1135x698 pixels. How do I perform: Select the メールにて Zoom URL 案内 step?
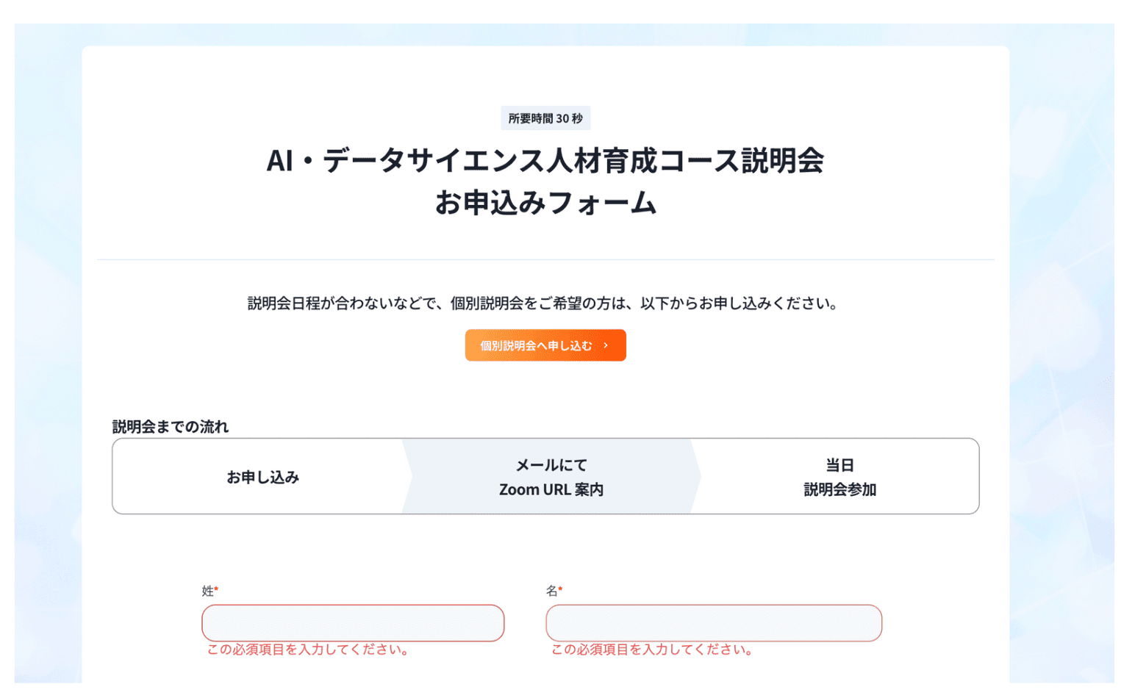[x=551, y=477]
